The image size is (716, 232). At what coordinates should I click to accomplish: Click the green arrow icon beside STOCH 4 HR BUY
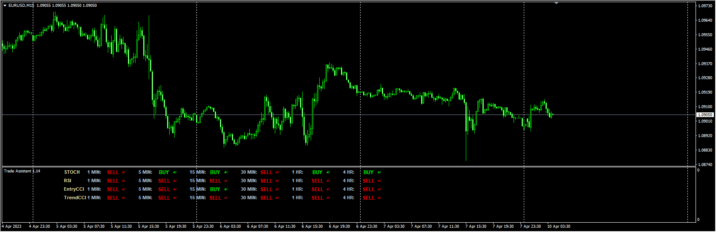pos(379,172)
